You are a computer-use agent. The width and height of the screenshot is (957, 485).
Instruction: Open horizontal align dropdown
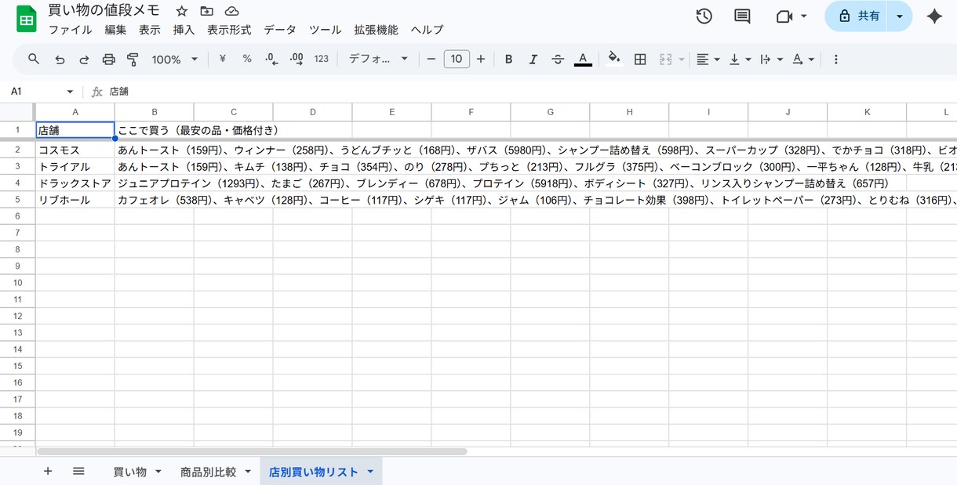tap(708, 59)
